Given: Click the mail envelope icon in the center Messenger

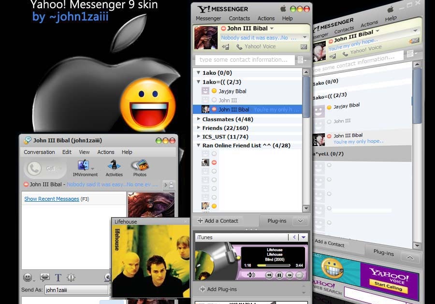Looking at the screenshot, I should [304, 47].
